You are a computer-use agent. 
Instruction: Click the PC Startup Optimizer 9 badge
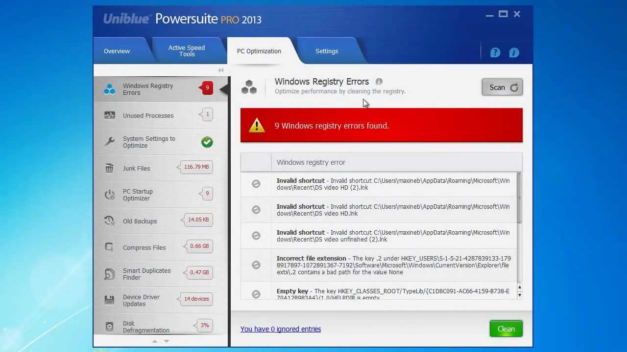point(206,193)
